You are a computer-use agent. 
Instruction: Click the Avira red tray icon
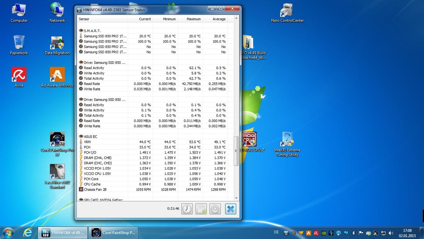coord(316,233)
